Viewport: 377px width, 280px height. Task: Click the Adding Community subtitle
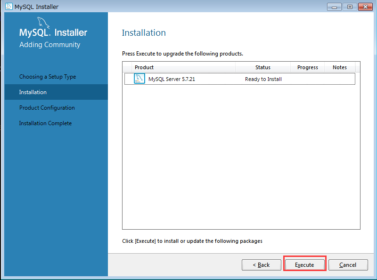[x=50, y=45]
